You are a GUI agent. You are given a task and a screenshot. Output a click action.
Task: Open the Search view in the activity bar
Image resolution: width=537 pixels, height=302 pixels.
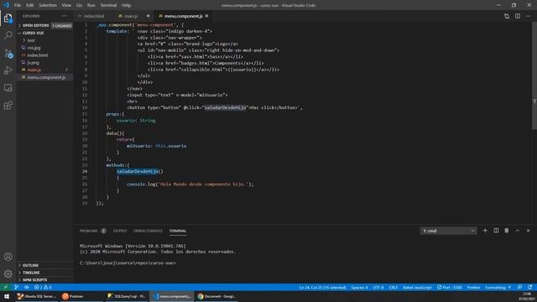(x=8, y=35)
